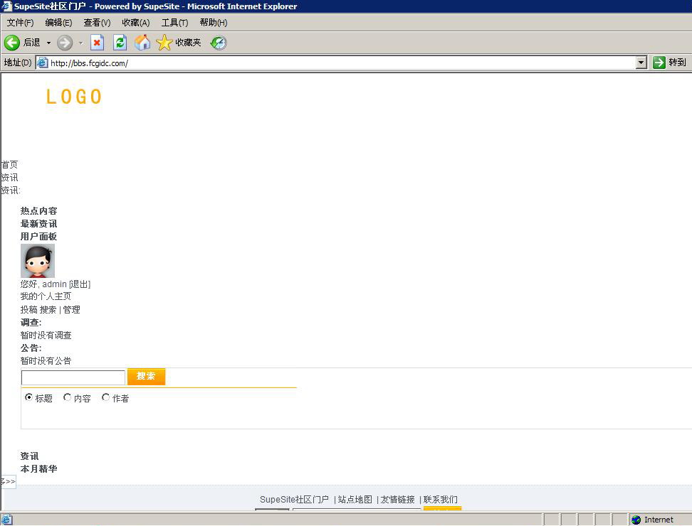
Task: Open the 帮助(H) menu
Action: click(x=213, y=23)
